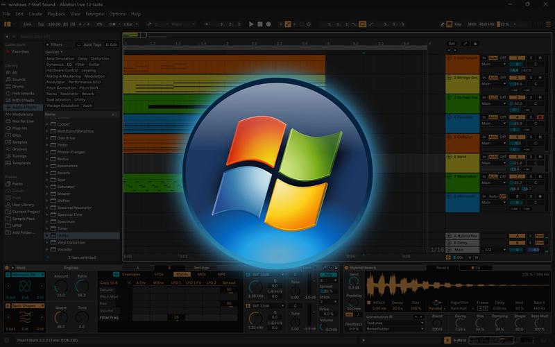Toggle the Key mapping mode button
This screenshot has width=555, height=347.
[x=457, y=24]
